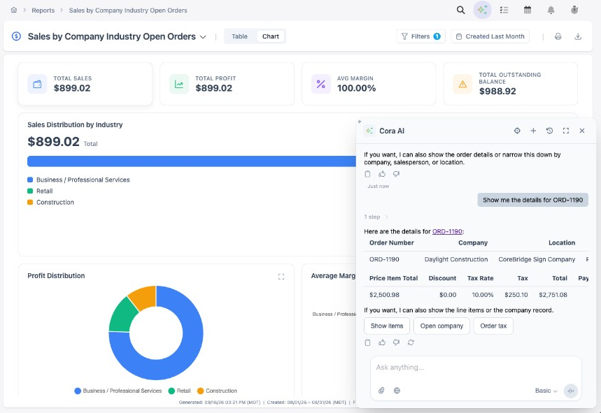Screen dimensions: 601x413
Task: Toggle Business / Professional Services legend swatch
Action: (x=30, y=180)
